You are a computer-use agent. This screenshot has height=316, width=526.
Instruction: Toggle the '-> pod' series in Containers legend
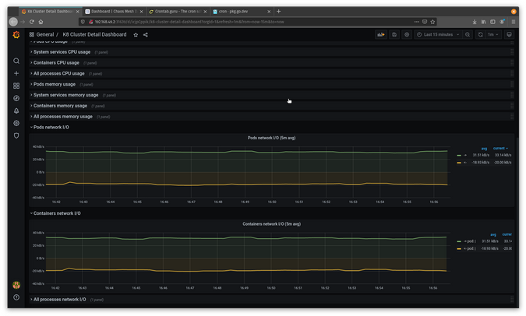pos(469,241)
